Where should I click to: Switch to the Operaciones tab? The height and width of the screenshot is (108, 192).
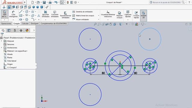[6, 23]
